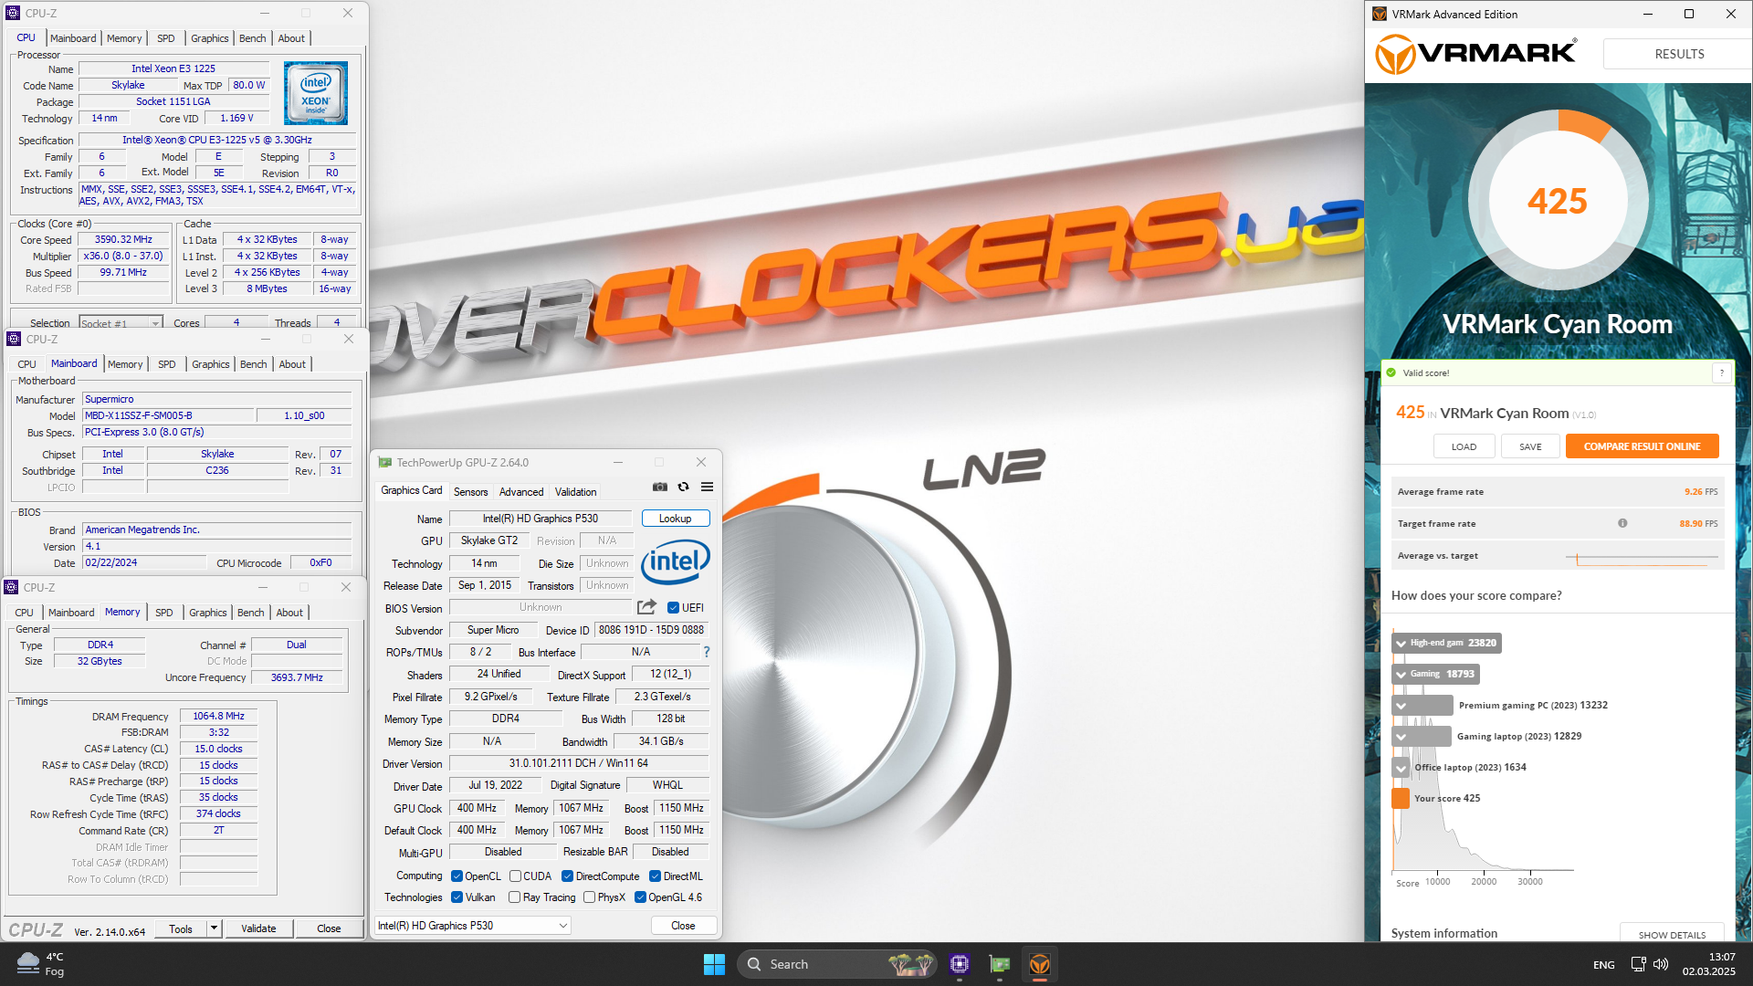Click the taskbar clock showing 13:07
The height and width of the screenshot is (986, 1753).
click(1709, 964)
